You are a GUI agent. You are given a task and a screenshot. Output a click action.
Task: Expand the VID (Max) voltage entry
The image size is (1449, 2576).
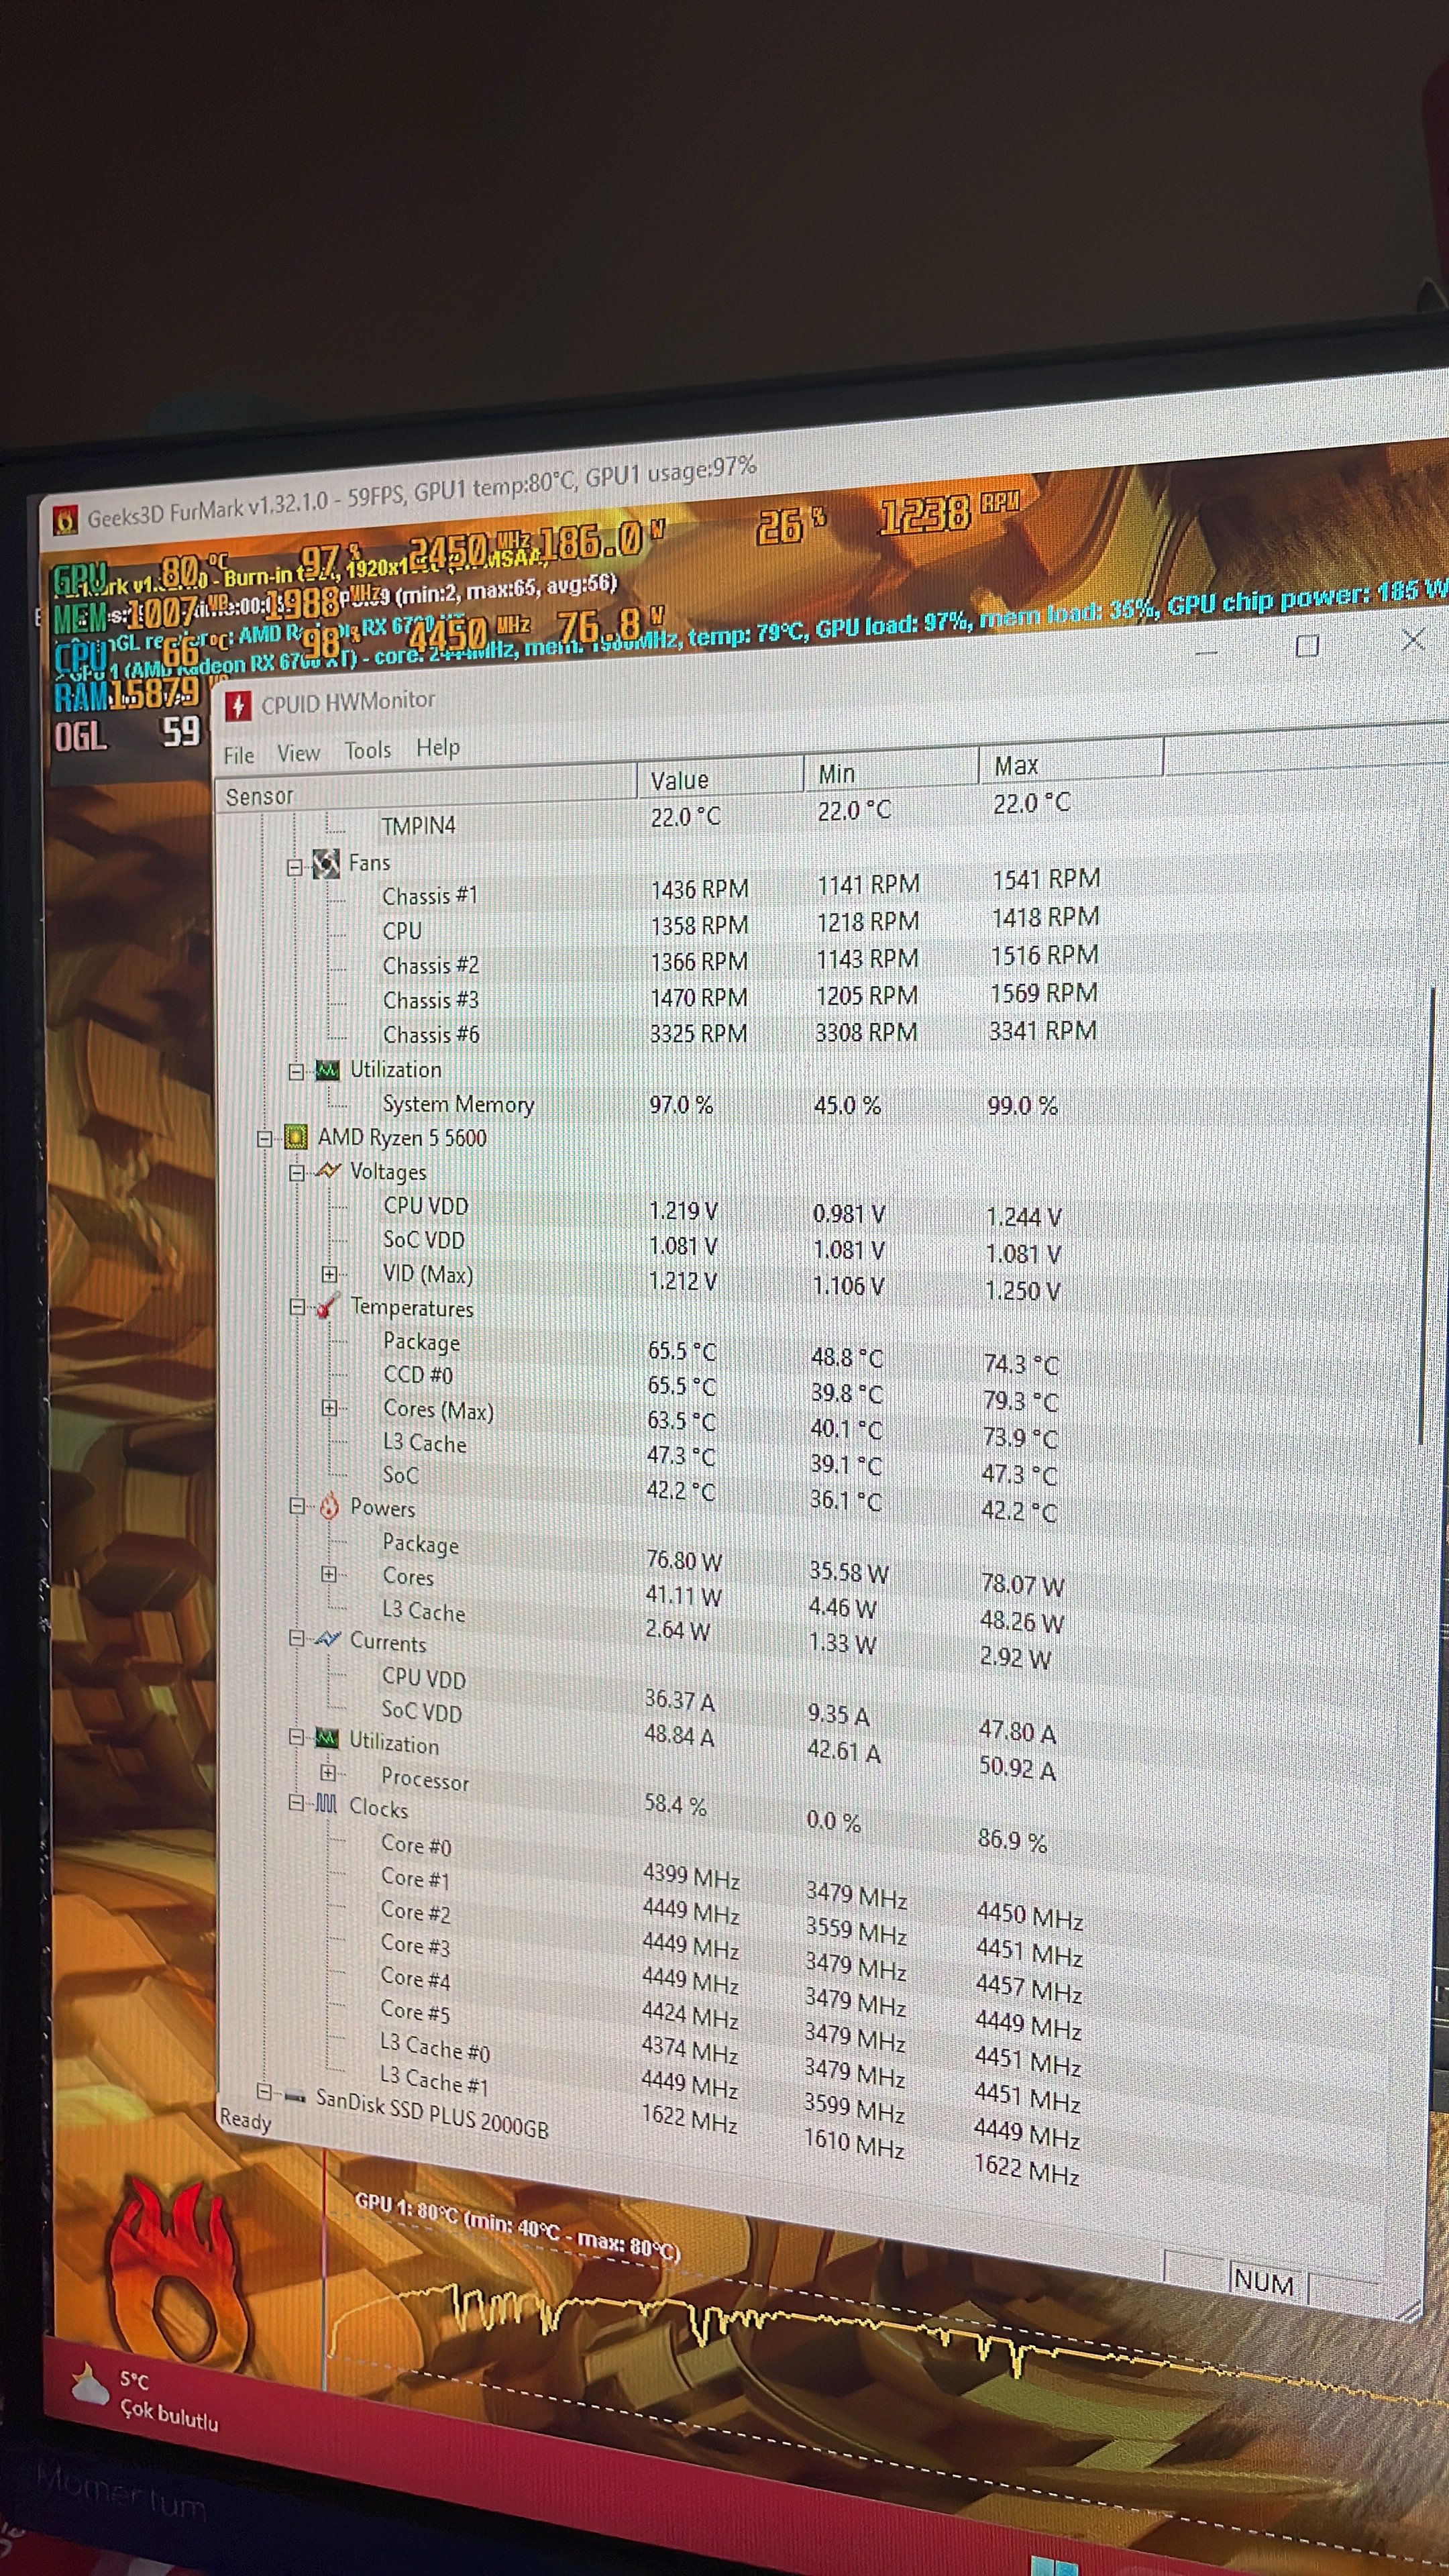[329, 1274]
